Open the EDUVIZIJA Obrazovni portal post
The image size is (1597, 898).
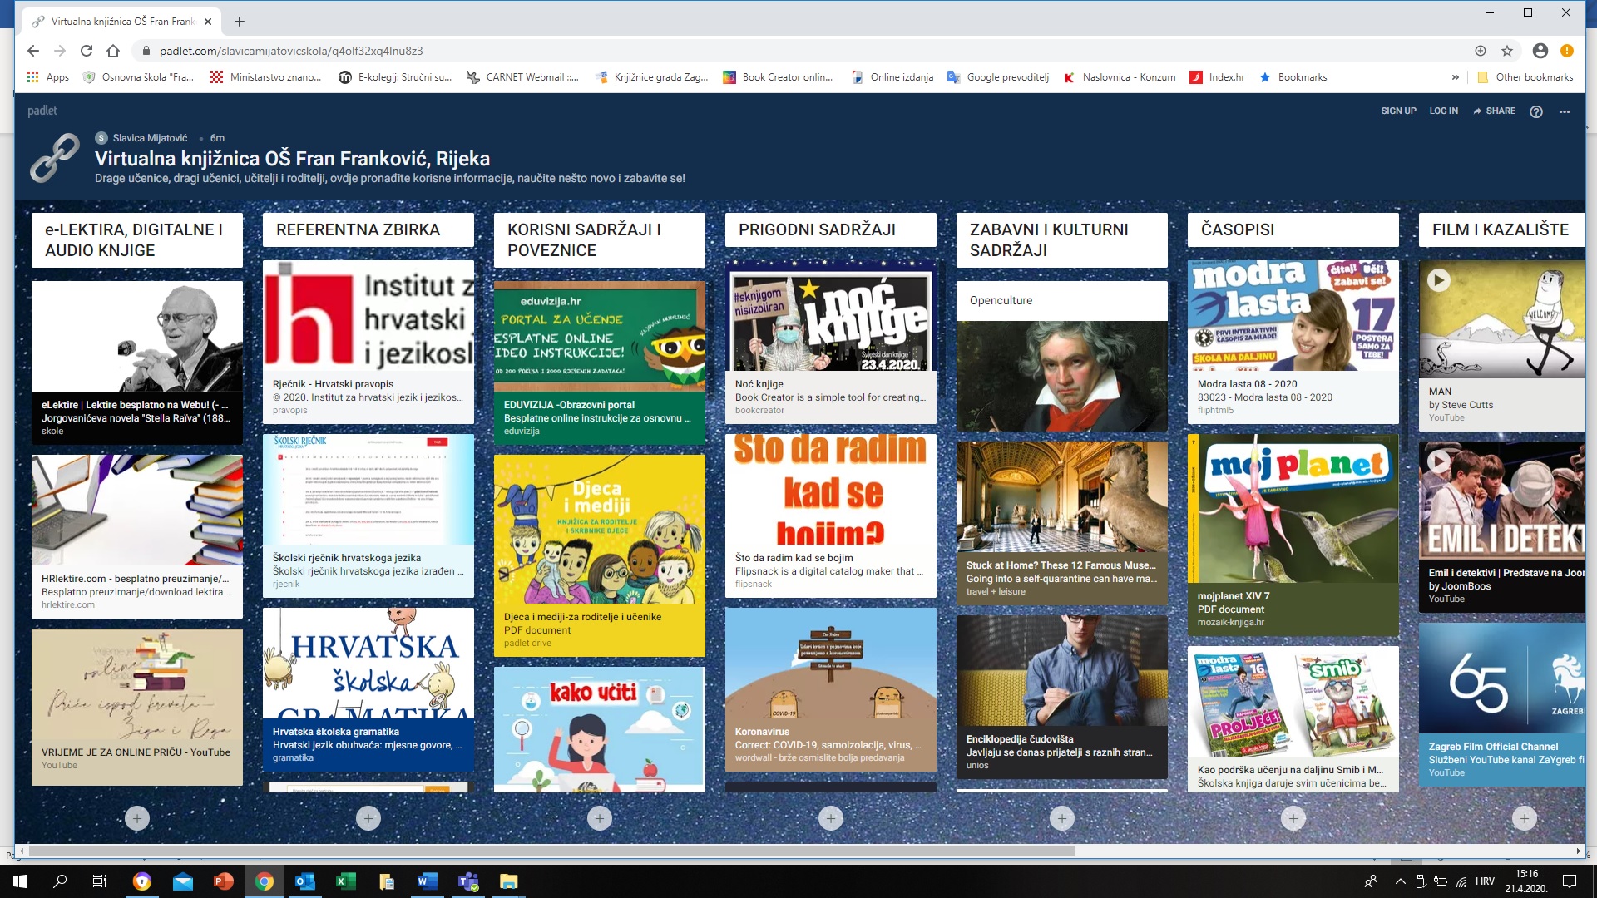click(x=600, y=363)
